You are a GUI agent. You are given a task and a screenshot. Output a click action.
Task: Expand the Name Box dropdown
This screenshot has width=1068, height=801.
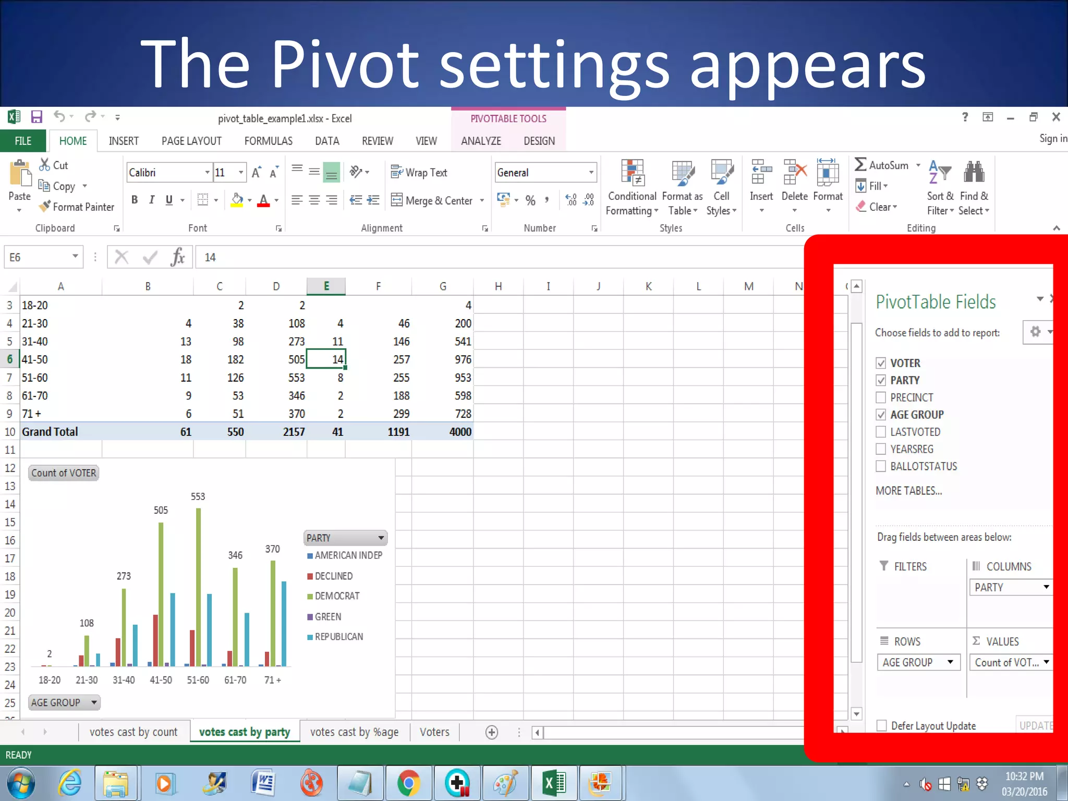[x=75, y=257]
